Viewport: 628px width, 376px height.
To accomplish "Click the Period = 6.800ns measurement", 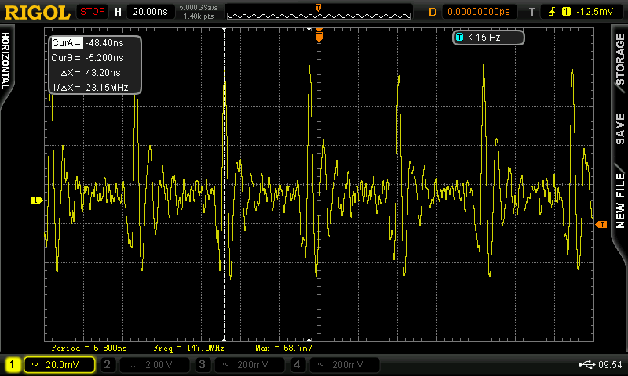I will click(89, 348).
